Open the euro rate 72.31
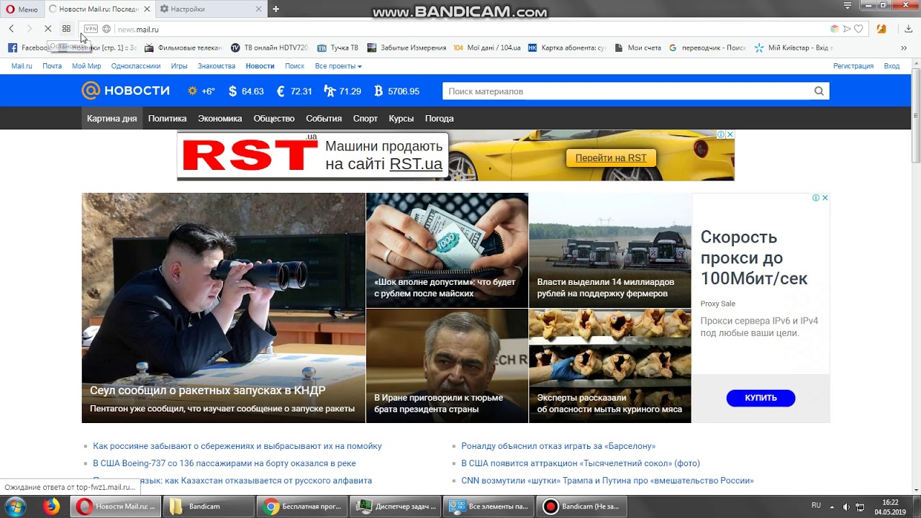This screenshot has height=518, width=921. (x=294, y=91)
